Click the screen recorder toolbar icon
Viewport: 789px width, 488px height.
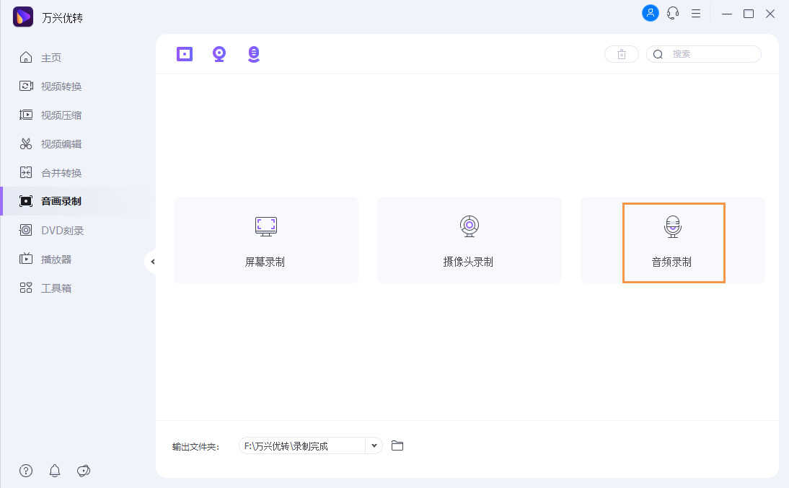(x=185, y=54)
